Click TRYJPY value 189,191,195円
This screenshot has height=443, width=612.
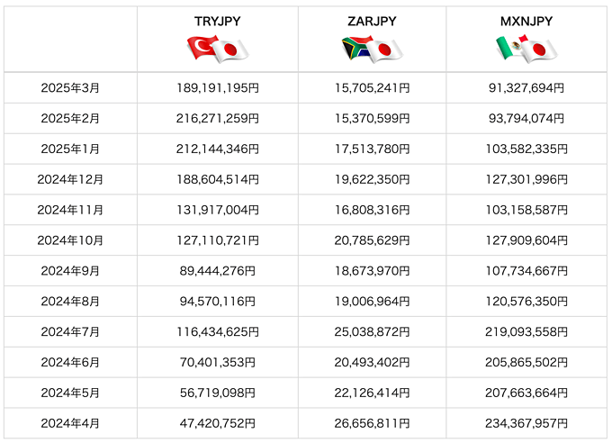click(x=218, y=88)
